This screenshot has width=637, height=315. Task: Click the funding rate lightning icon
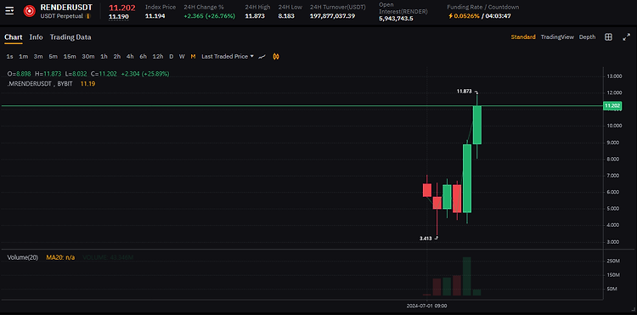[x=450, y=16]
